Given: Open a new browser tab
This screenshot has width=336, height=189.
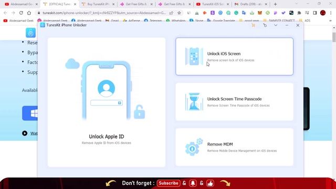Looking at the screenshot, I should [275, 4].
